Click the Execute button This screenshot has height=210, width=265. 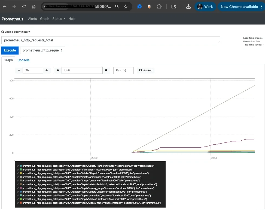(x=10, y=50)
